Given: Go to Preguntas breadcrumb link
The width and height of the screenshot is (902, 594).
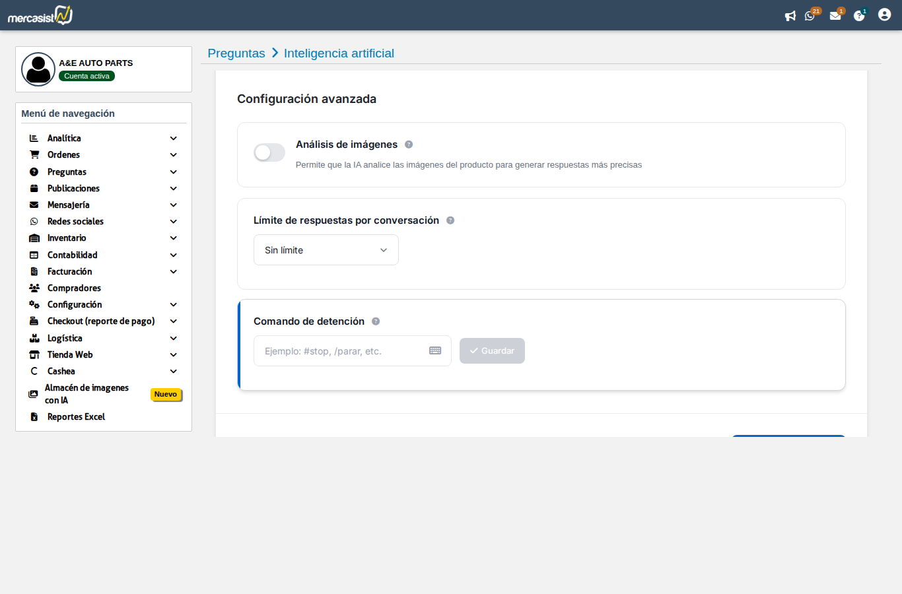Looking at the screenshot, I should (236, 53).
